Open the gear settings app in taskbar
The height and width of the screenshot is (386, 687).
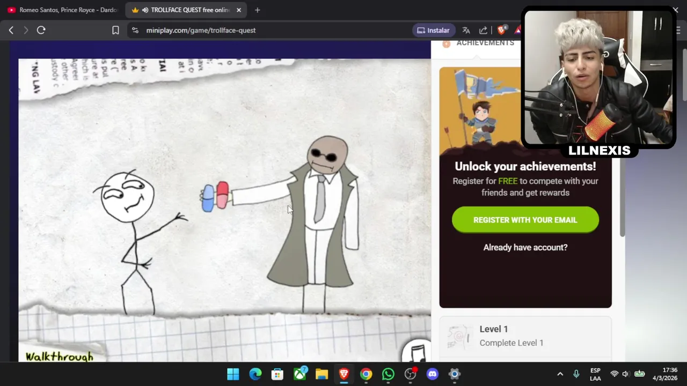[x=455, y=374]
